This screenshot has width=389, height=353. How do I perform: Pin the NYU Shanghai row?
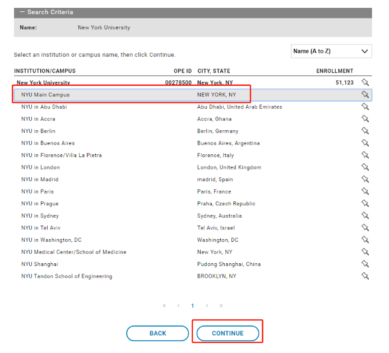coord(365,264)
